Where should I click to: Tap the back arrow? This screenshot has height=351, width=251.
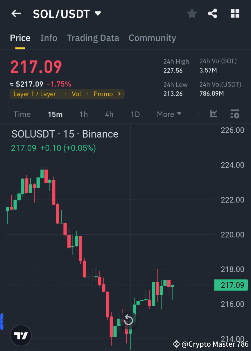click(x=16, y=13)
